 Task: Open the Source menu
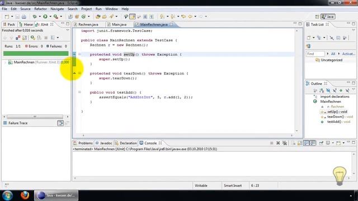click(25, 9)
